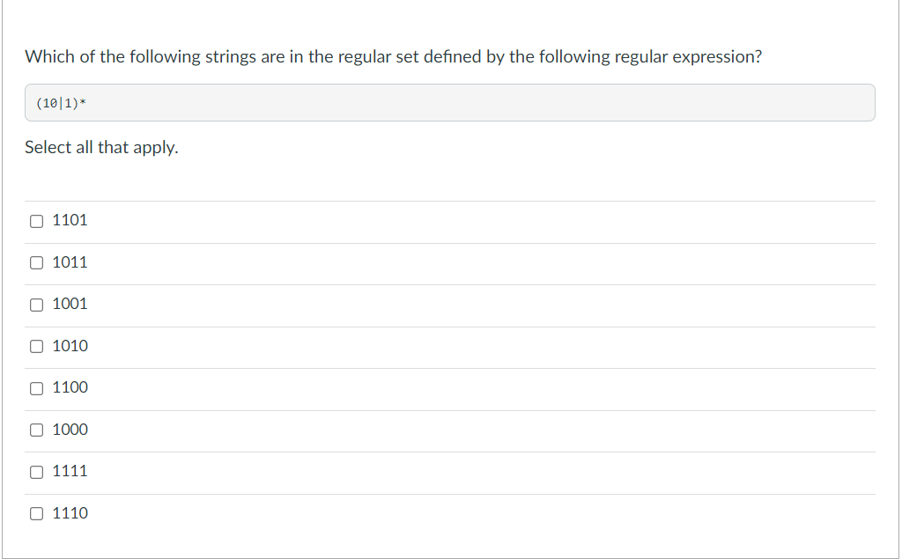Check the checkbox next to 1111
This screenshot has width=902, height=559.
coord(36,472)
